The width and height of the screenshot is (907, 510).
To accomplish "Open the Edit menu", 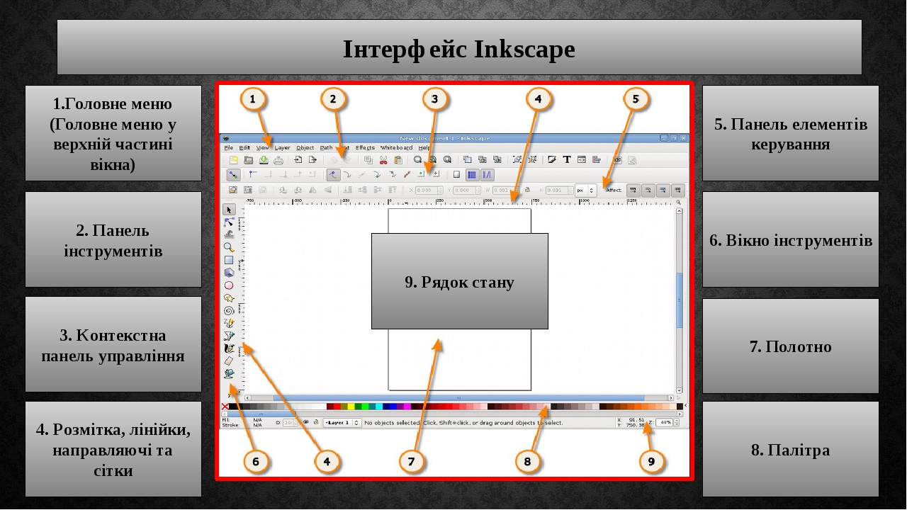I will (244, 147).
